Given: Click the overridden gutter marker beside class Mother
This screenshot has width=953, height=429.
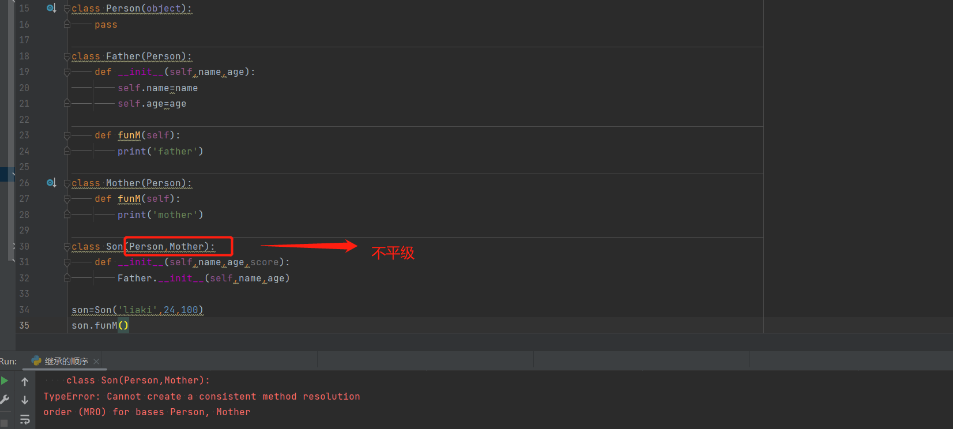Looking at the screenshot, I should (51, 183).
